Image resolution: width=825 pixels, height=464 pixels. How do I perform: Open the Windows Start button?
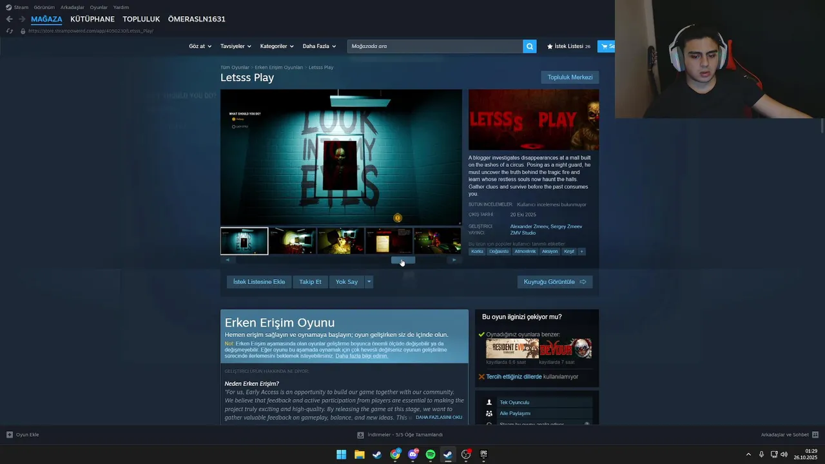point(341,454)
